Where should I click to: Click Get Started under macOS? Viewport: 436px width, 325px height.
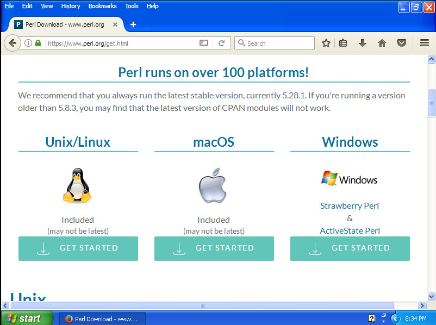(x=214, y=248)
